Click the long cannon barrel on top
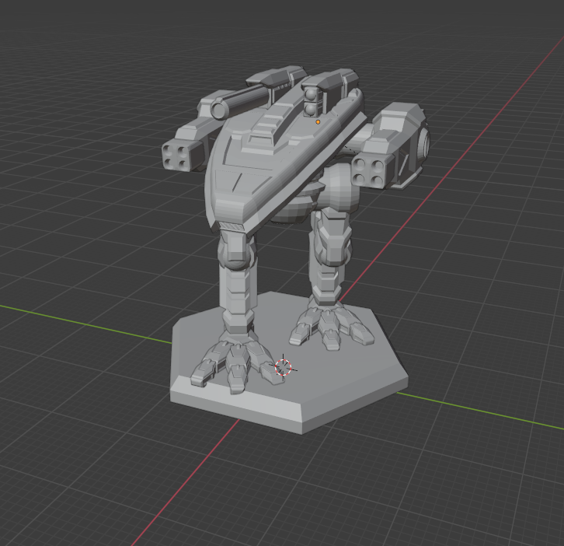 (240, 102)
